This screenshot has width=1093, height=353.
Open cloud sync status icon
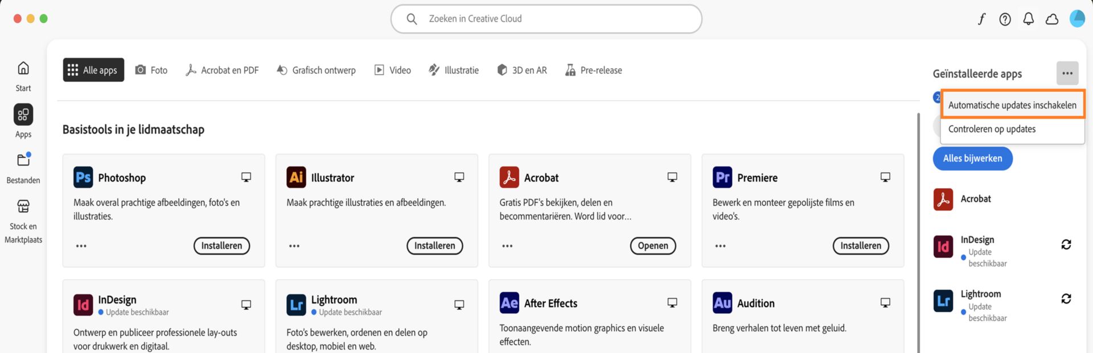click(x=1052, y=19)
